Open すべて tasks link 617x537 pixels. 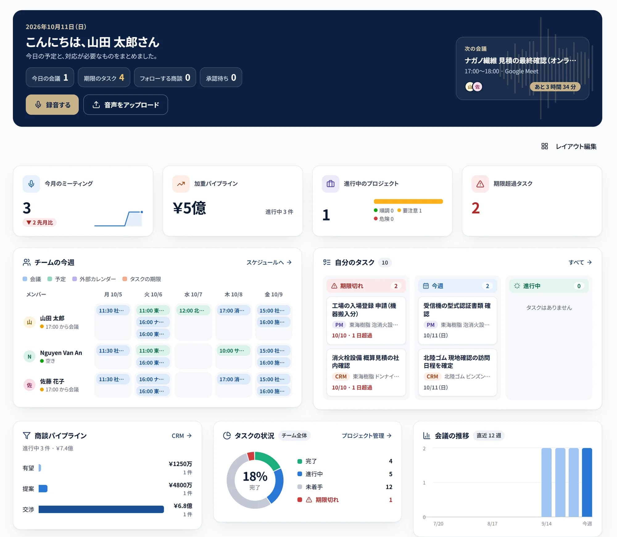pyautogui.click(x=580, y=262)
